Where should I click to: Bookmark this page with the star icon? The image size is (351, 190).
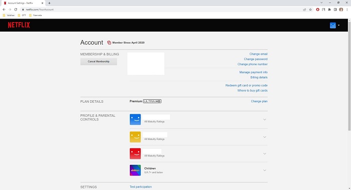click(x=310, y=10)
